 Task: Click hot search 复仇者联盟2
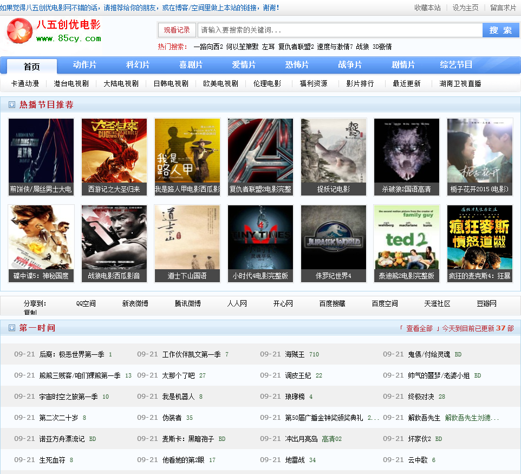pos(296,47)
